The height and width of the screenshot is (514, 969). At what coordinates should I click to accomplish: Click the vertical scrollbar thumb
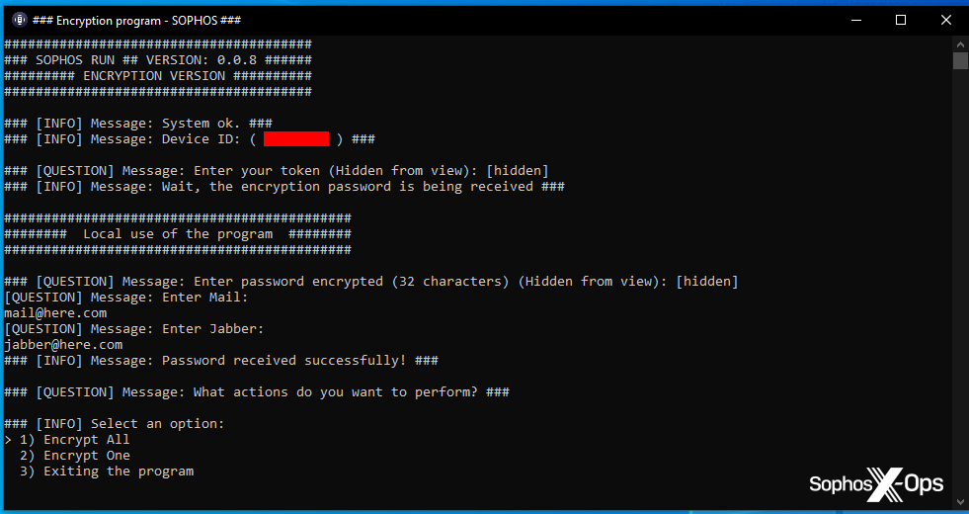point(960,61)
